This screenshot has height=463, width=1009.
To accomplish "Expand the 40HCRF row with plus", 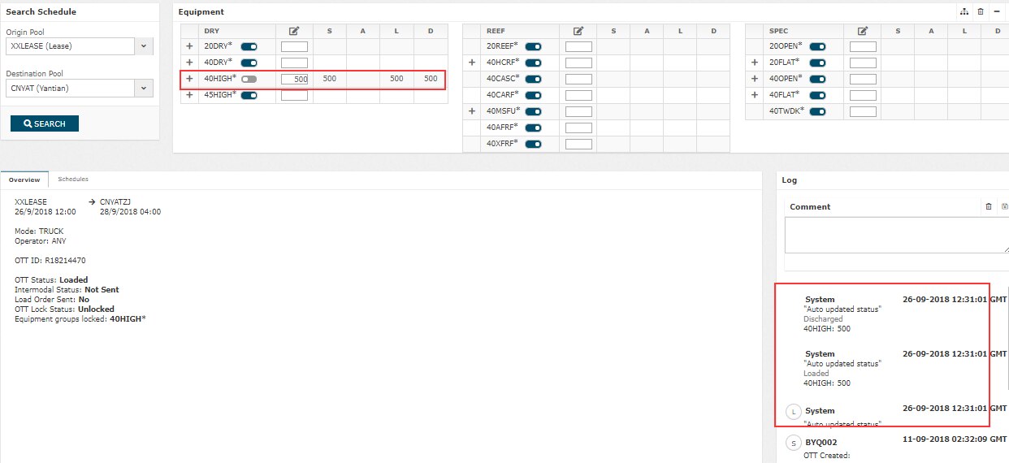I will click(x=472, y=63).
